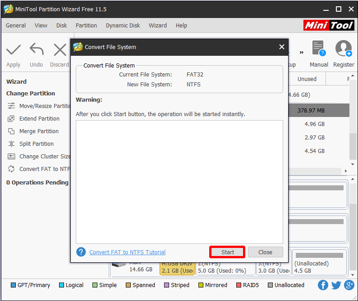Screen dimensions: 358x301
Task: Click the Close button in dialog
Action: (x=265, y=252)
